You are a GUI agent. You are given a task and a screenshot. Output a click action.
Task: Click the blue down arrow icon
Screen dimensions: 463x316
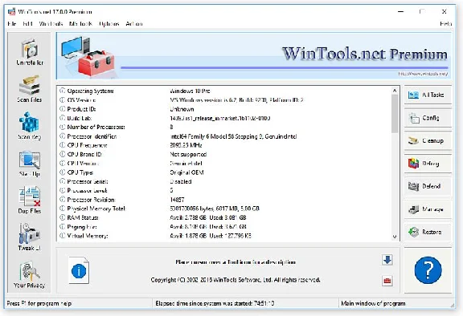[387, 260]
